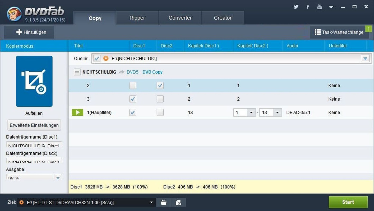Viewport: 374px width, 211px height.
Task: Click the Disc2 column header
Action: point(167,46)
